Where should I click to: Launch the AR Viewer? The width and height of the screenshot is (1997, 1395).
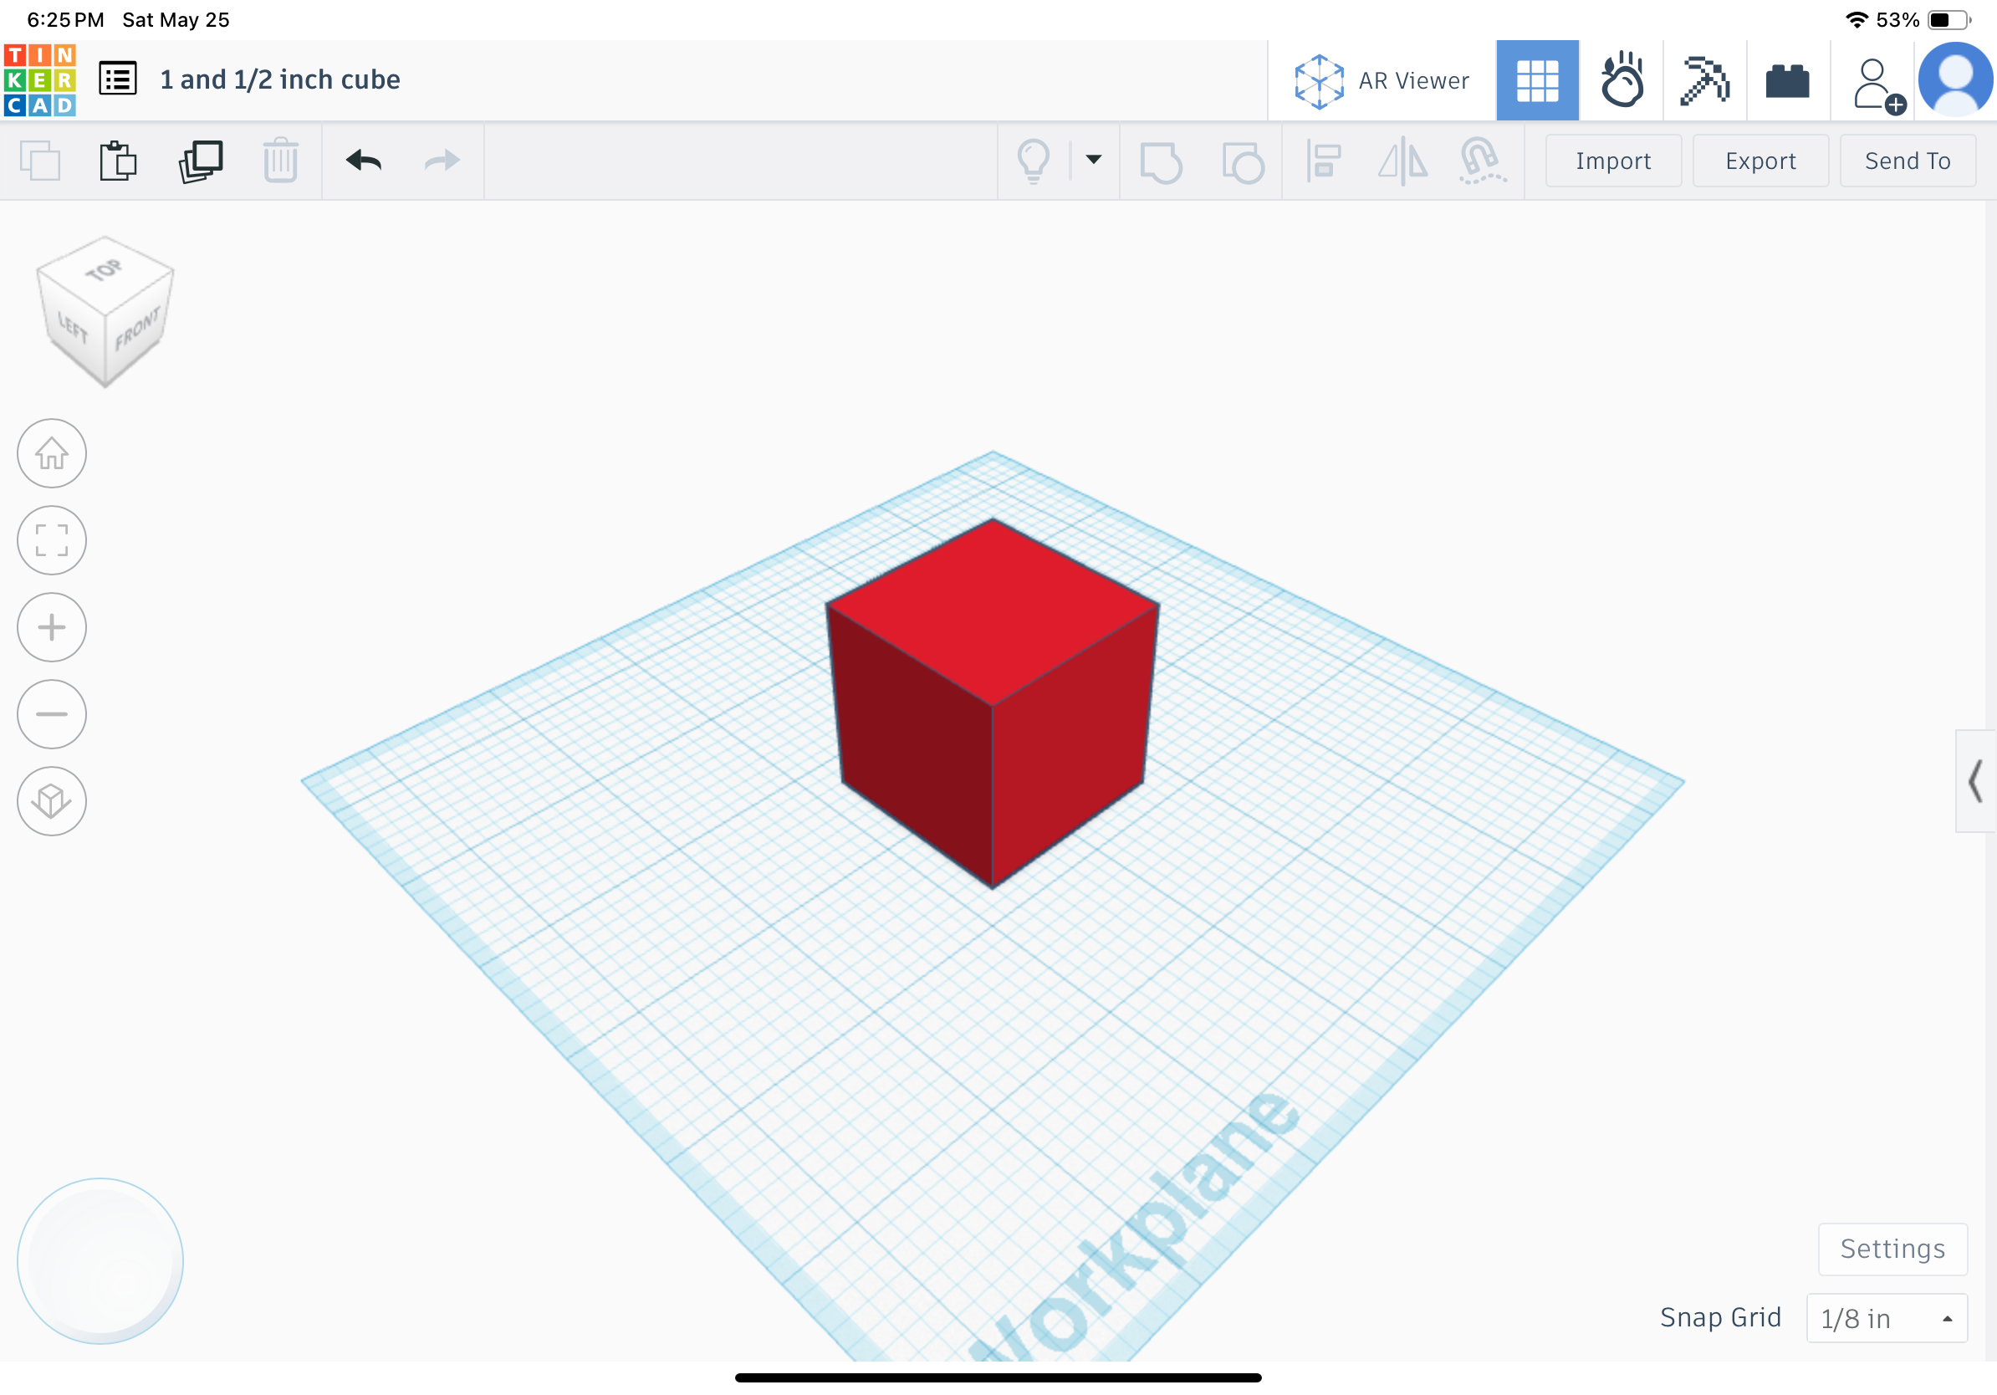(1381, 81)
